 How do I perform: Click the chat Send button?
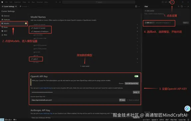pos(185,23)
